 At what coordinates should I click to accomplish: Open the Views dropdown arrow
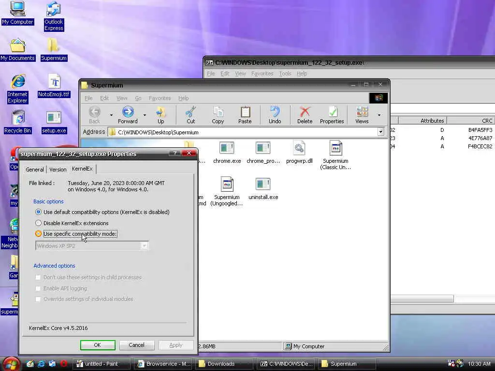(379, 115)
